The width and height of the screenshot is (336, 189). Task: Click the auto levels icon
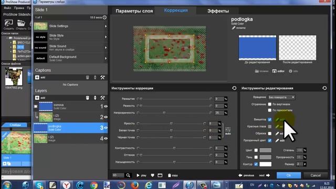[x=228, y=131]
